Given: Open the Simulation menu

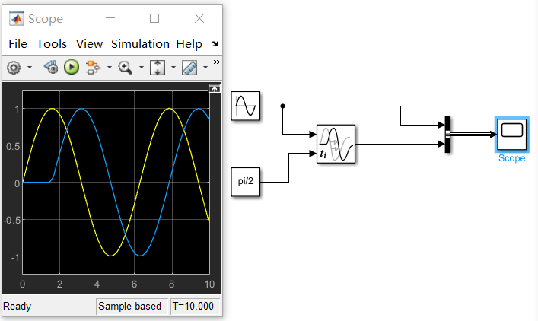Looking at the screenshot, I should point(140,44).
